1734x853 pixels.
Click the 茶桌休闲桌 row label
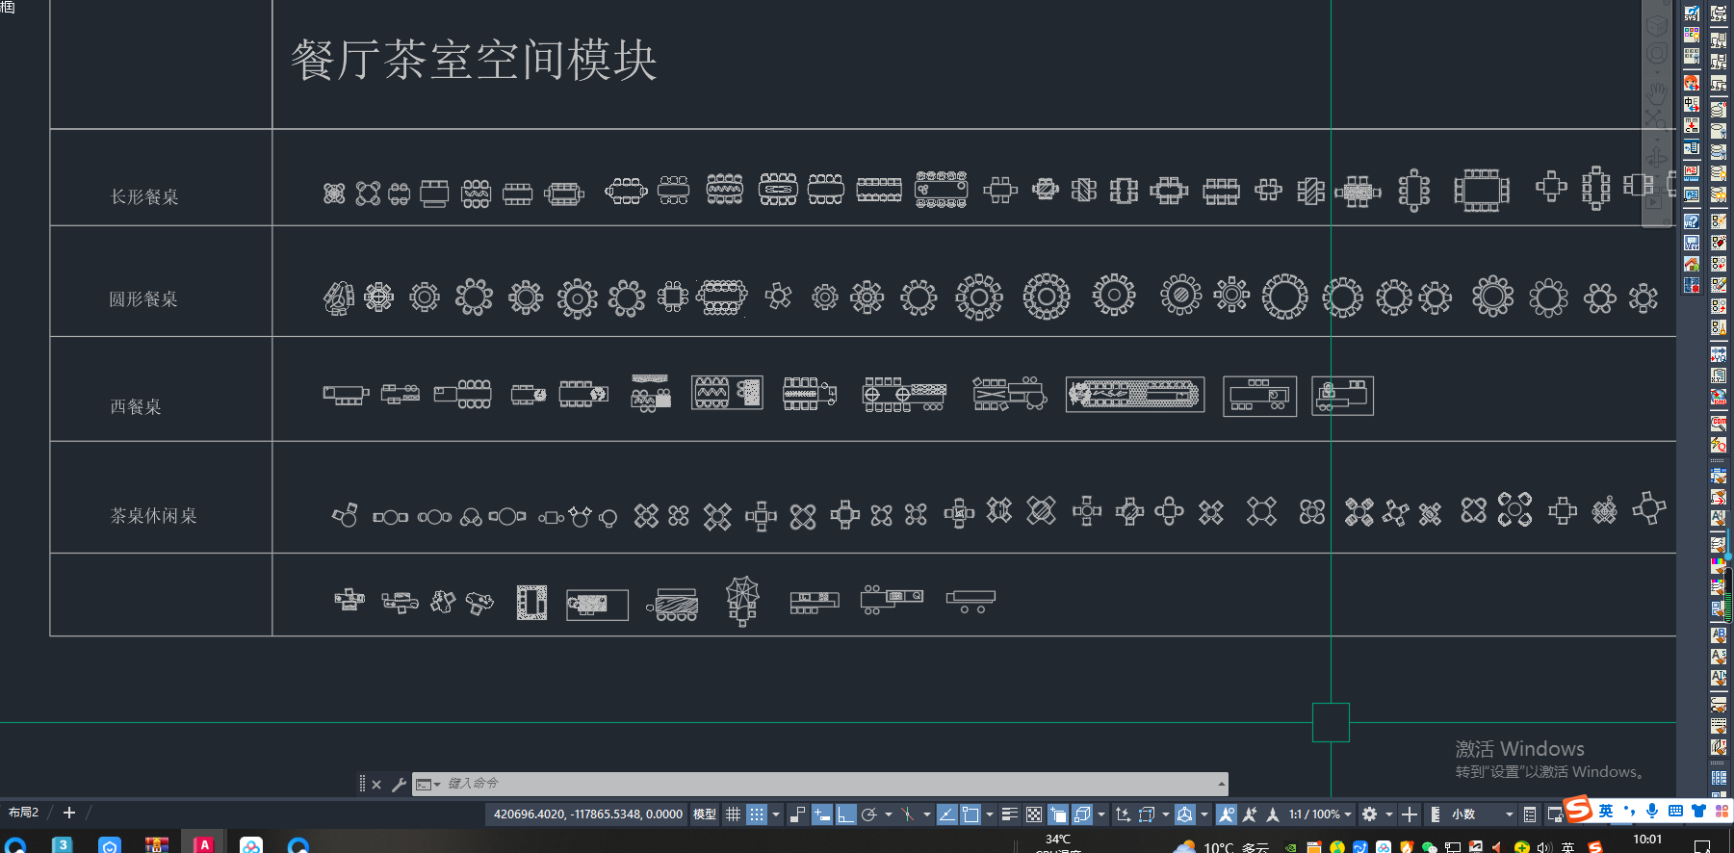click(153, 516)
